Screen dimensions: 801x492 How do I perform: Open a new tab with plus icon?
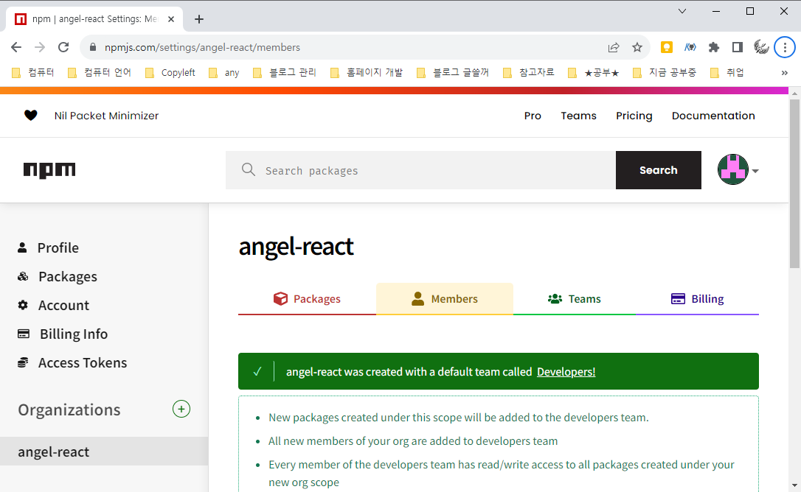coord(199,19)
